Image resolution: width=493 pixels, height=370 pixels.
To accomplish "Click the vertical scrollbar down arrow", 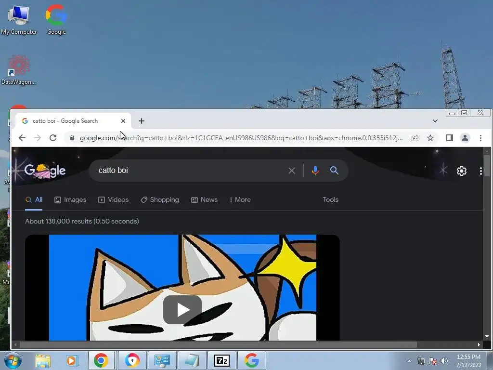I will coord(487,336).
